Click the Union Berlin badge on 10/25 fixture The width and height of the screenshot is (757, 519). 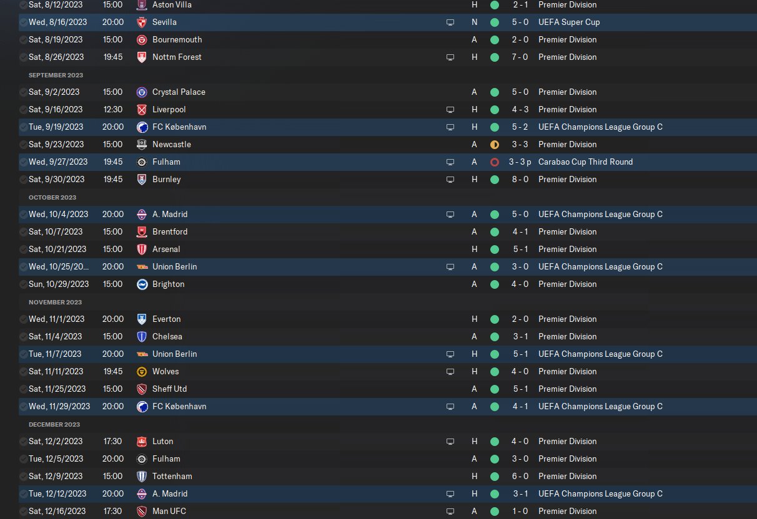[142, 266]
